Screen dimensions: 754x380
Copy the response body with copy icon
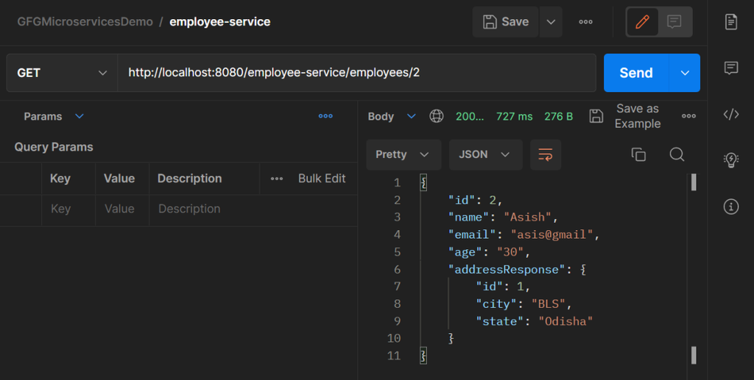[x=638, y=154]
